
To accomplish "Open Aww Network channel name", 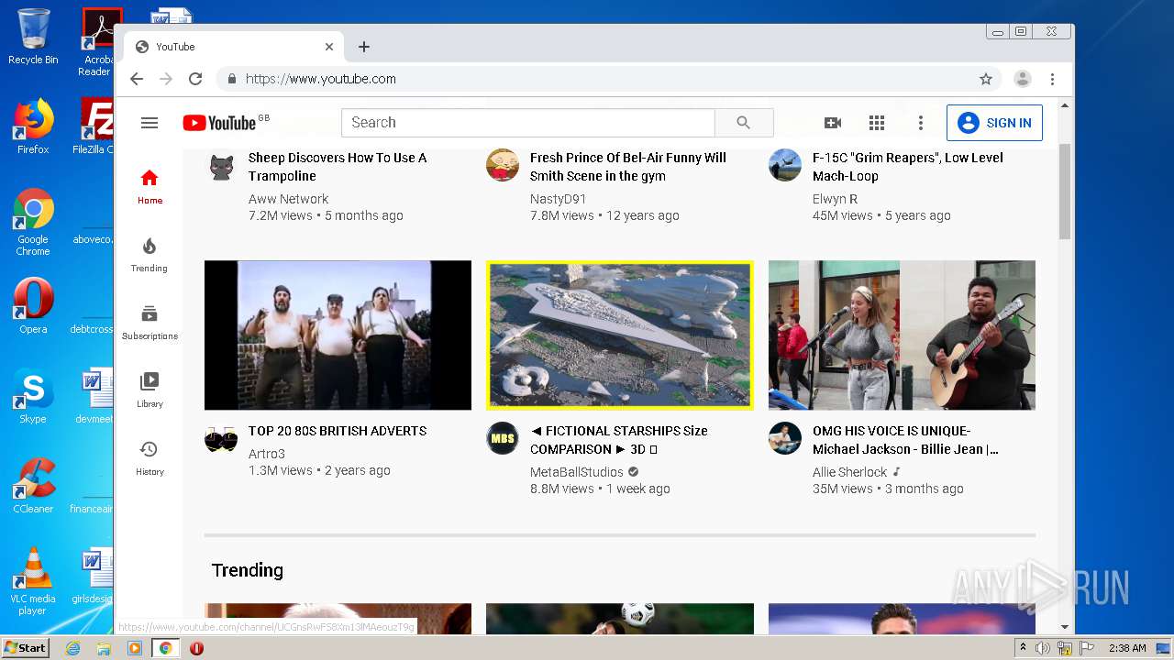I will point(288,199).
